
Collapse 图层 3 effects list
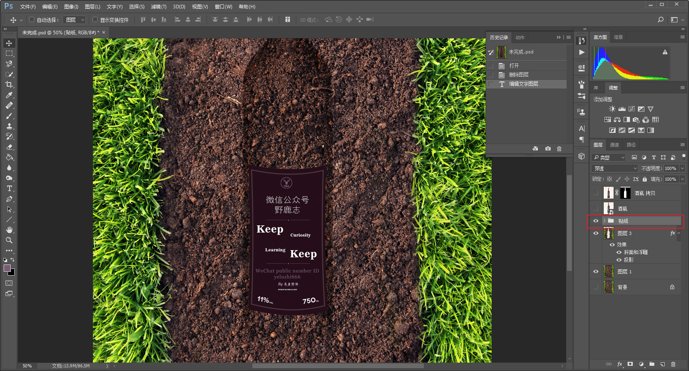pos(679,233)
